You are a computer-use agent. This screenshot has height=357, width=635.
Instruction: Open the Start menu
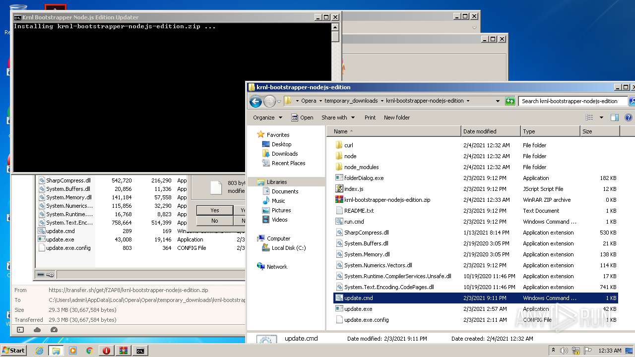14,351
